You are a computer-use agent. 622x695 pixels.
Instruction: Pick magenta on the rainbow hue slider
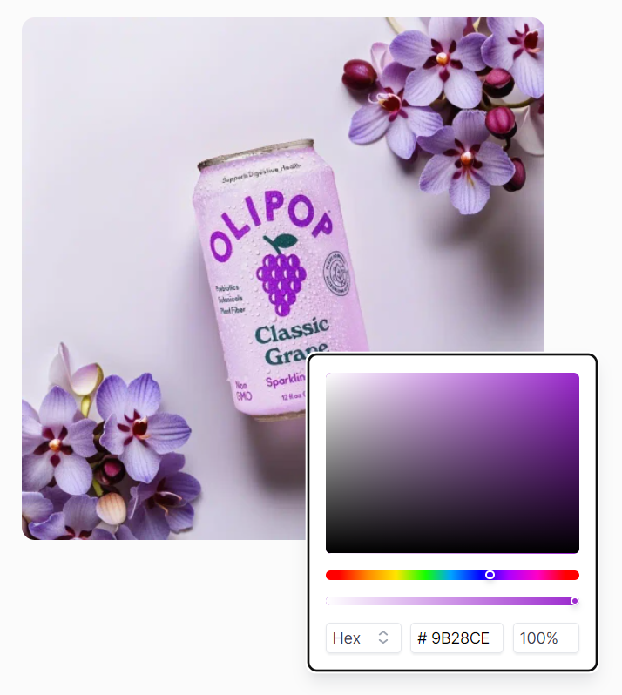pos(537,575)
